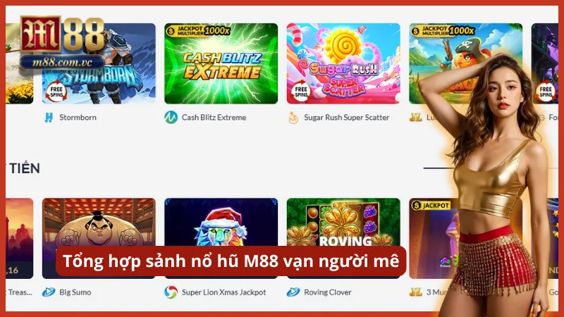
Task: Click the Stormborn provider icon
Action: 49,118
